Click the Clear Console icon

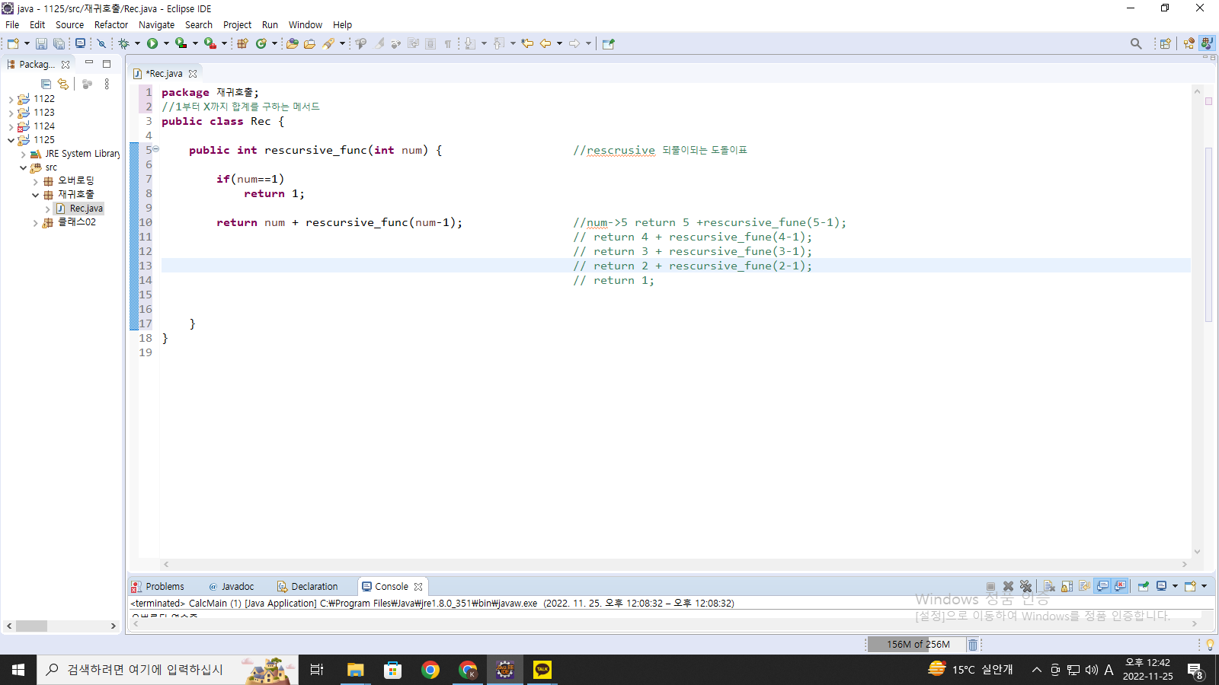coord(1049,587)
